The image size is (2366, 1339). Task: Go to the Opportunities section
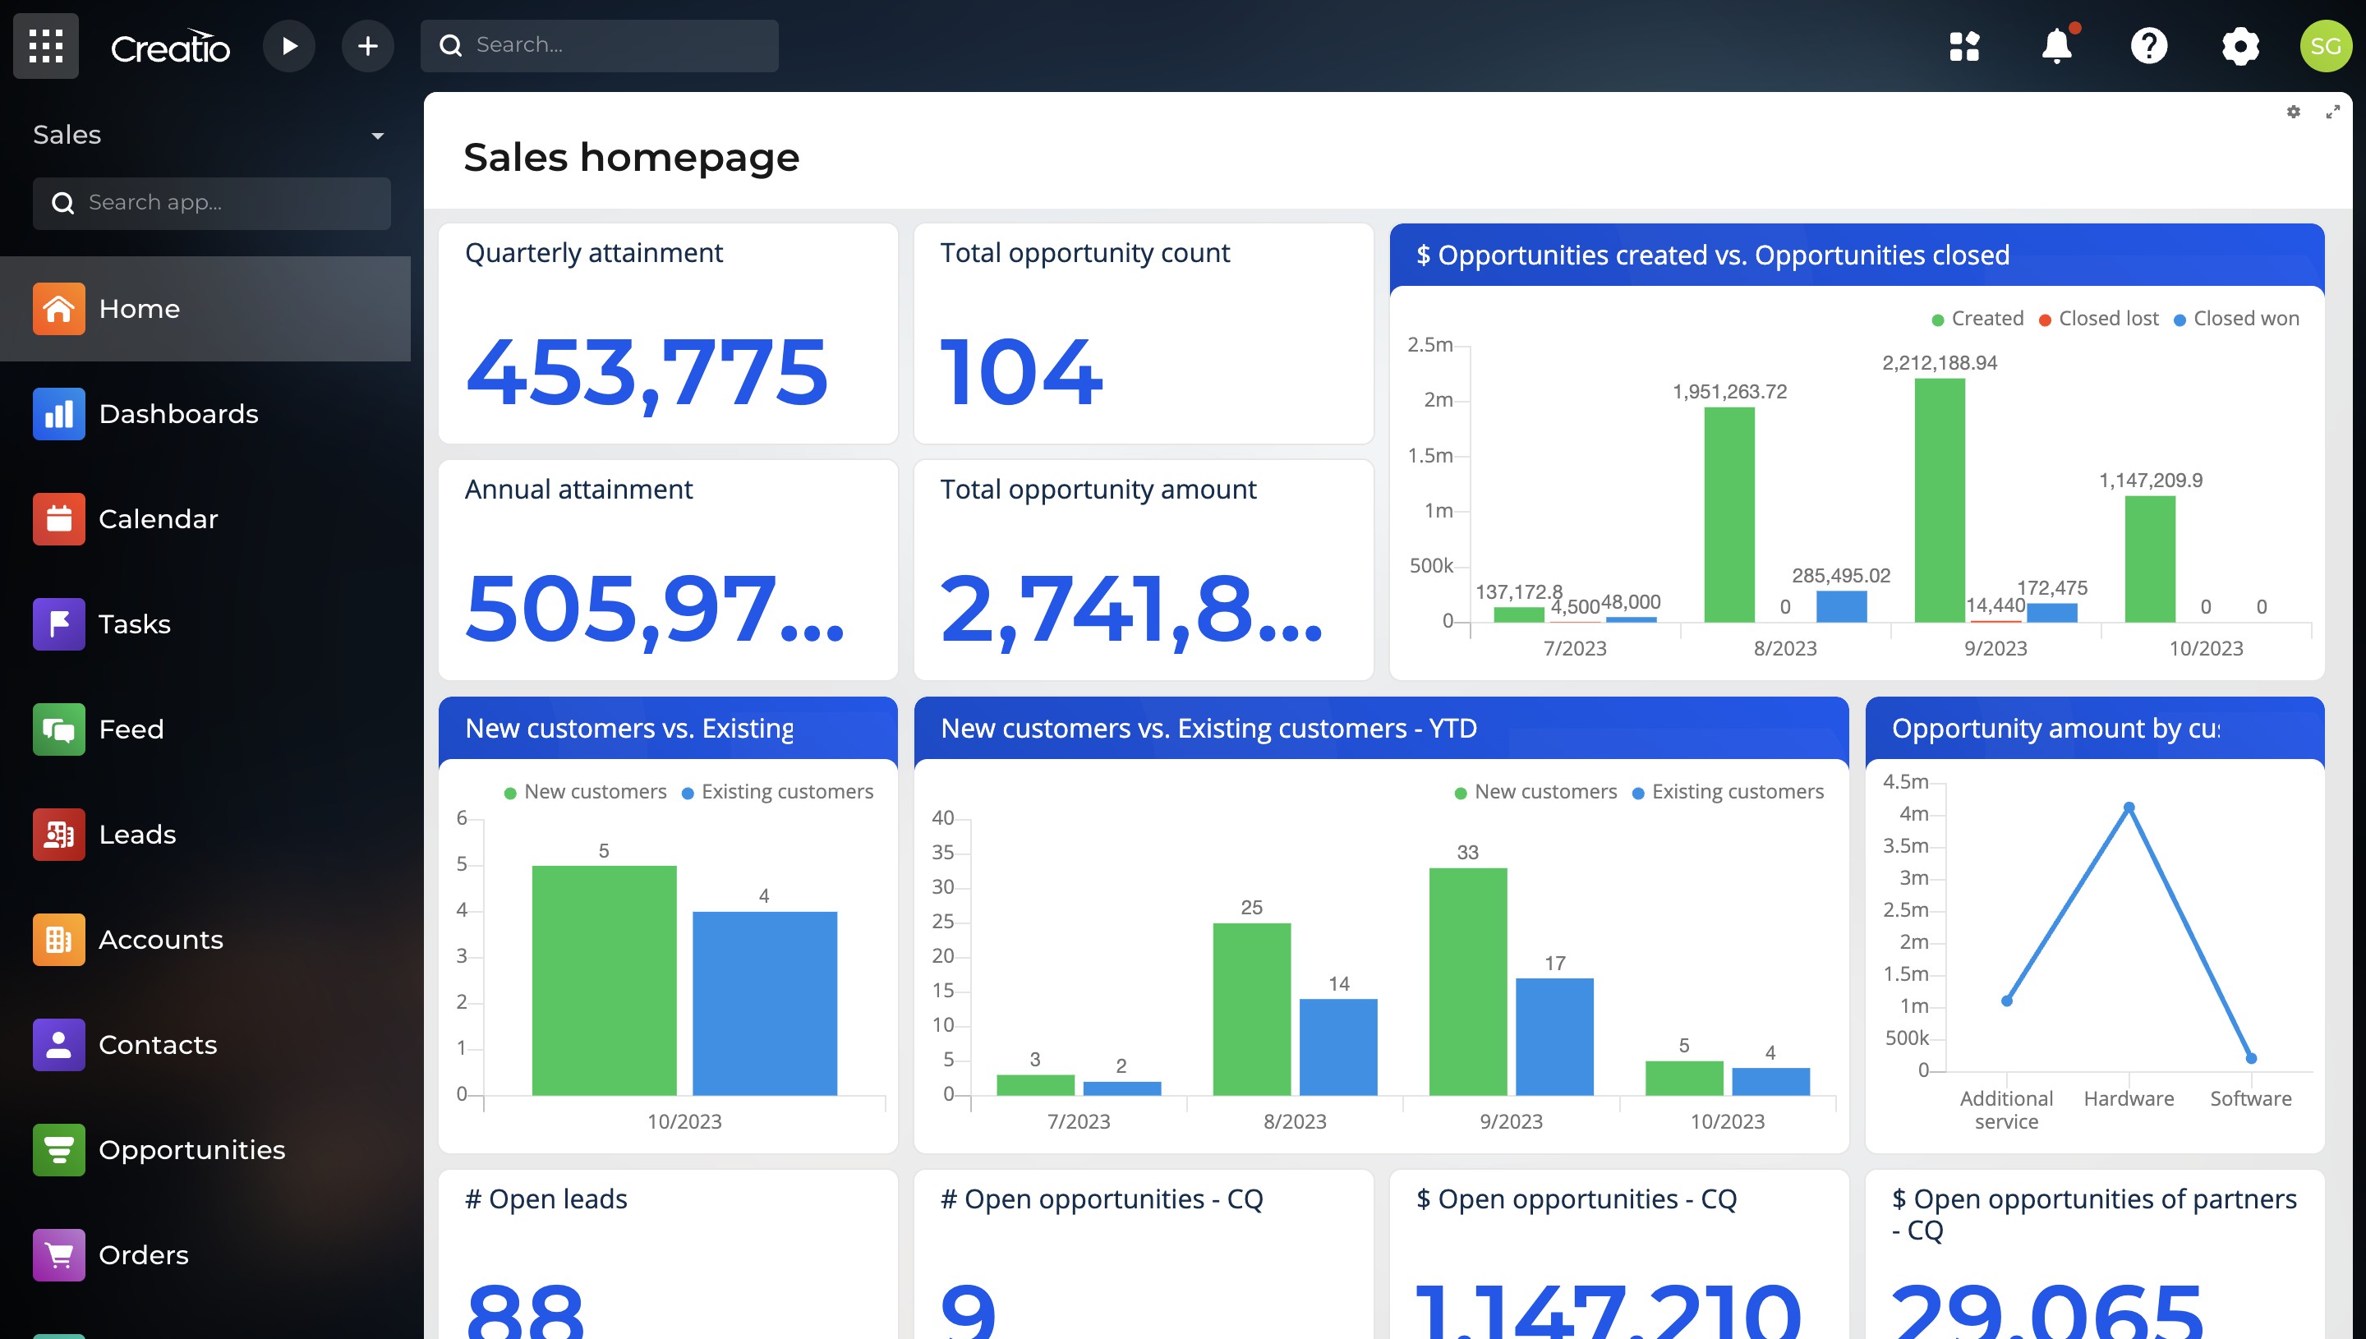(191, 1149)
